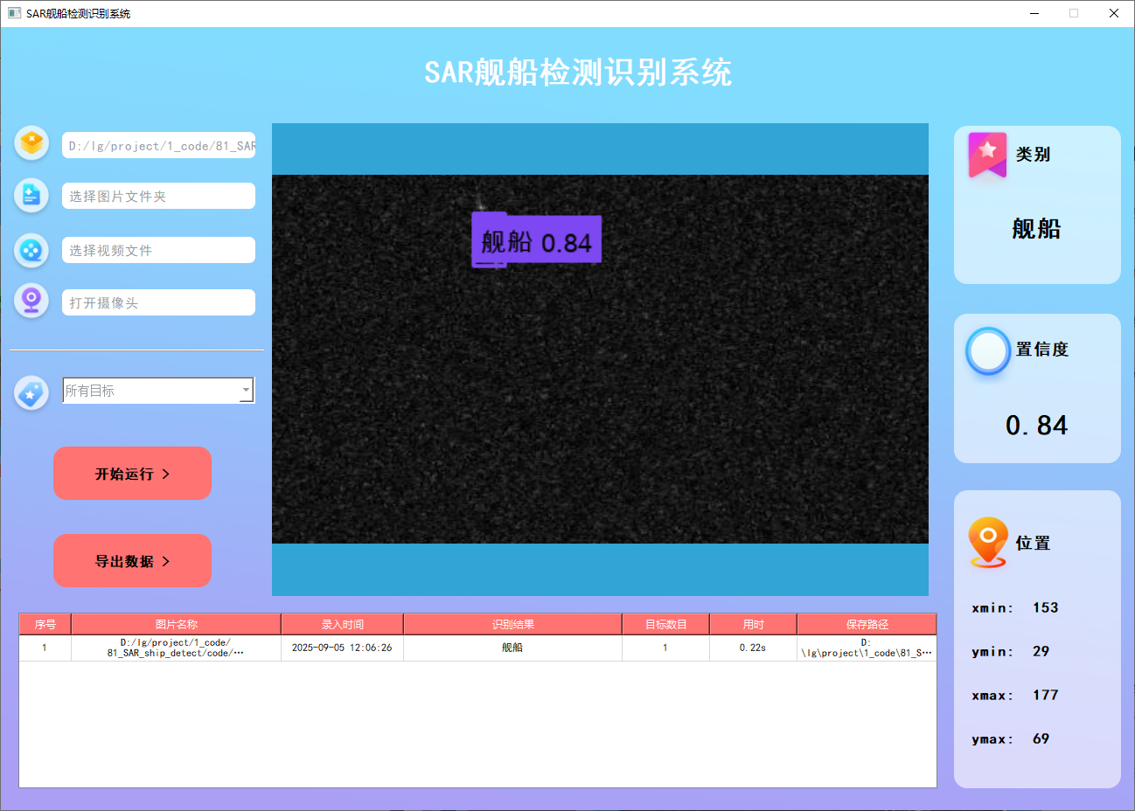Image resolution: width=1135 pixels, height=811 pixels.
Task: Click the 选择图片文件夹 input field
Action: (x=158, y=196)
